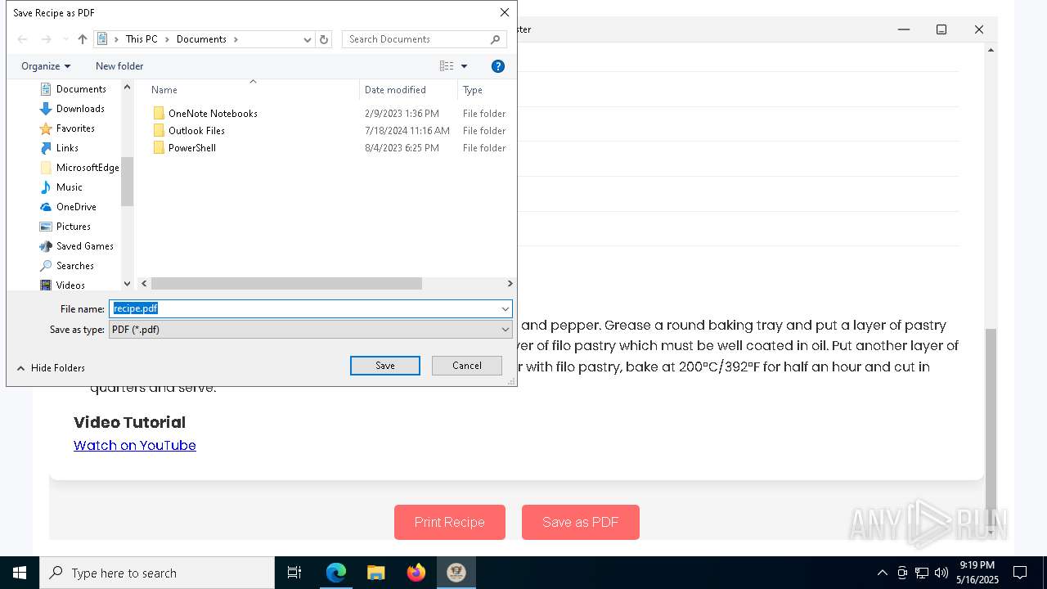The width and height of the screenshot is (1047, 589).
Task: Open Videos in the navigation pane
Action: (x=70, y=286)
